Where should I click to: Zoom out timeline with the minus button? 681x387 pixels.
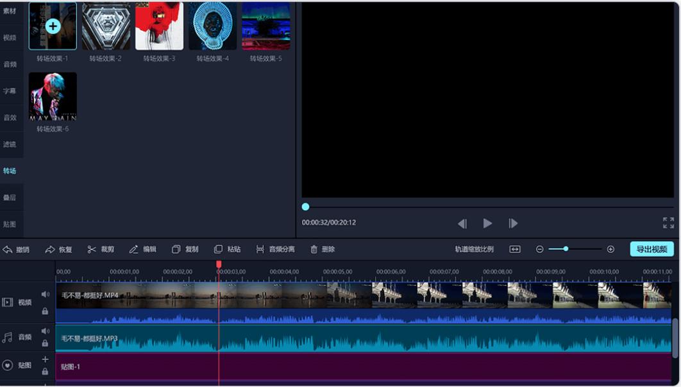539,249
